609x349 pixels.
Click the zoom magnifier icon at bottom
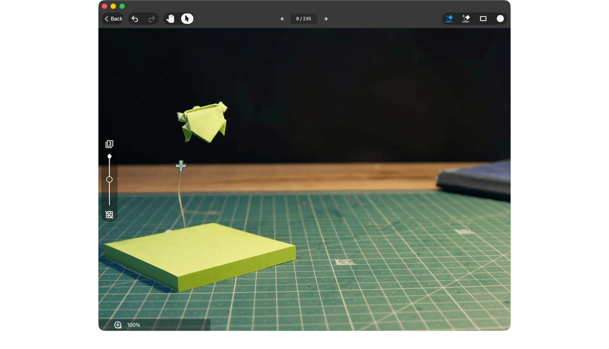[117, 325]
